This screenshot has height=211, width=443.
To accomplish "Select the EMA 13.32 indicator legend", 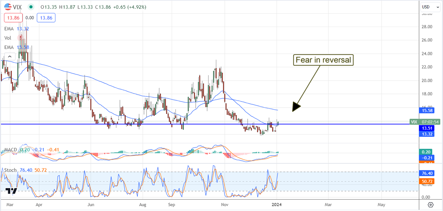I will coord(10,28).
